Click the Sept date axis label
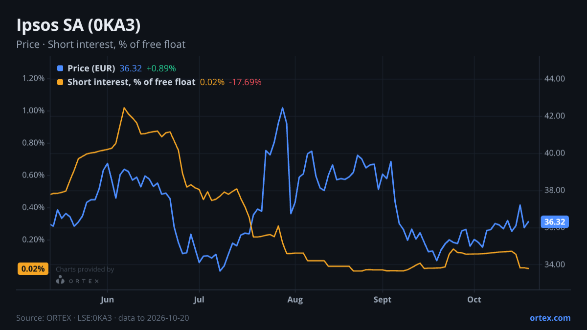This screenshot has width=587, height=330. click(x=383, y=300)
